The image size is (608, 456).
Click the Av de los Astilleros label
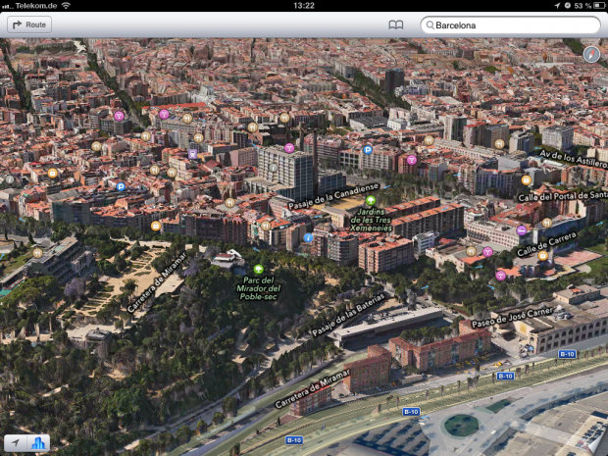(x=573, y=159)
